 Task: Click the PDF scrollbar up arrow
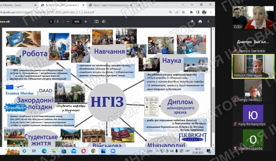point(213,29)
